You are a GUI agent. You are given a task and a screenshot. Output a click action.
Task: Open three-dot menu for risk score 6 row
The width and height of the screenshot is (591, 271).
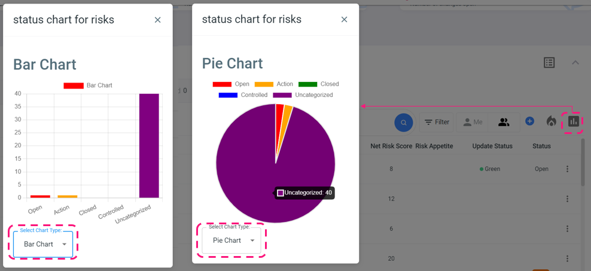pos(567,229)
